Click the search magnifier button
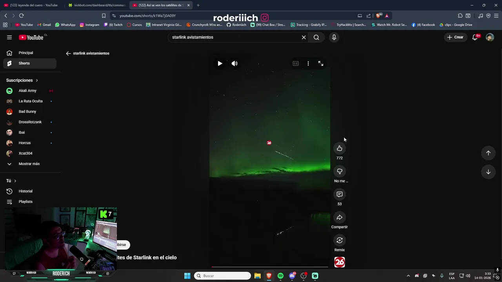 pyautogui.click(x=316, y=37)
